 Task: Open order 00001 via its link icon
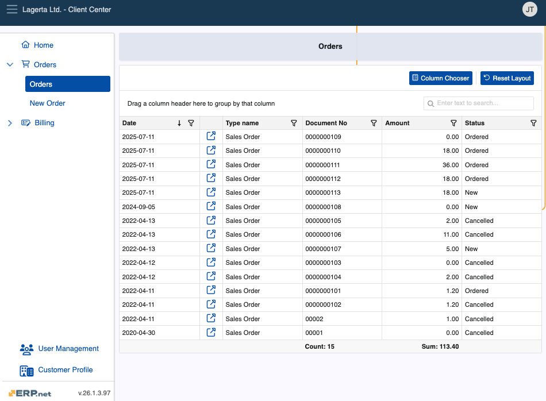[211, 333]
